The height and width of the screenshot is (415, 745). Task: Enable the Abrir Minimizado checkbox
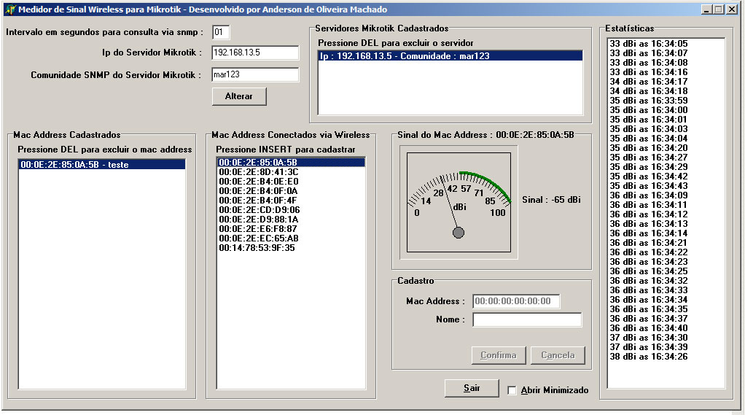click(512, 390)
